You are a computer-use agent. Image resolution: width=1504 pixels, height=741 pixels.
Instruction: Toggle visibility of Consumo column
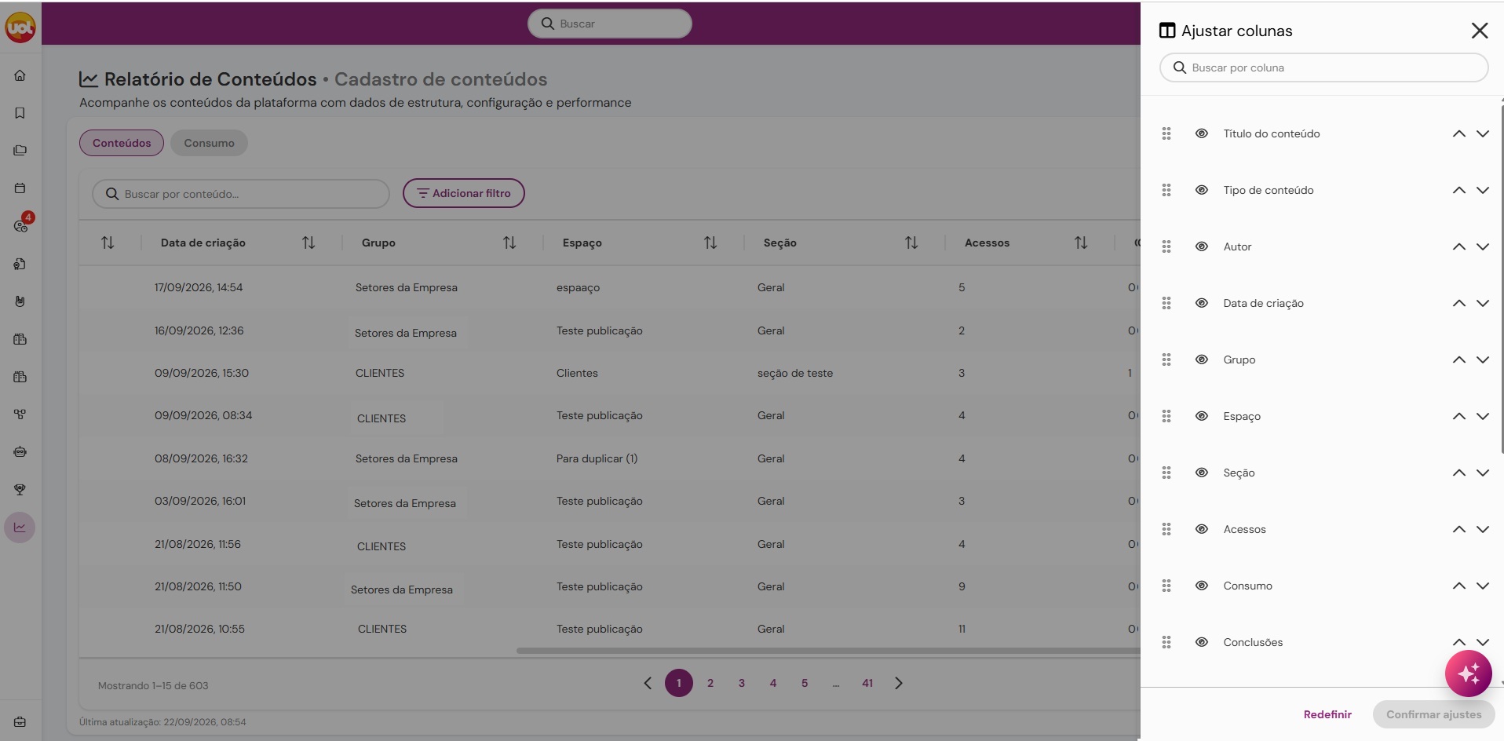tap(1201, 586)
